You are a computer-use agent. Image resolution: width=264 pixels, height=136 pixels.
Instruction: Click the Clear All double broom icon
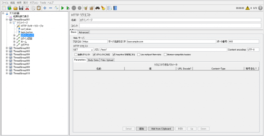point(92,8)
